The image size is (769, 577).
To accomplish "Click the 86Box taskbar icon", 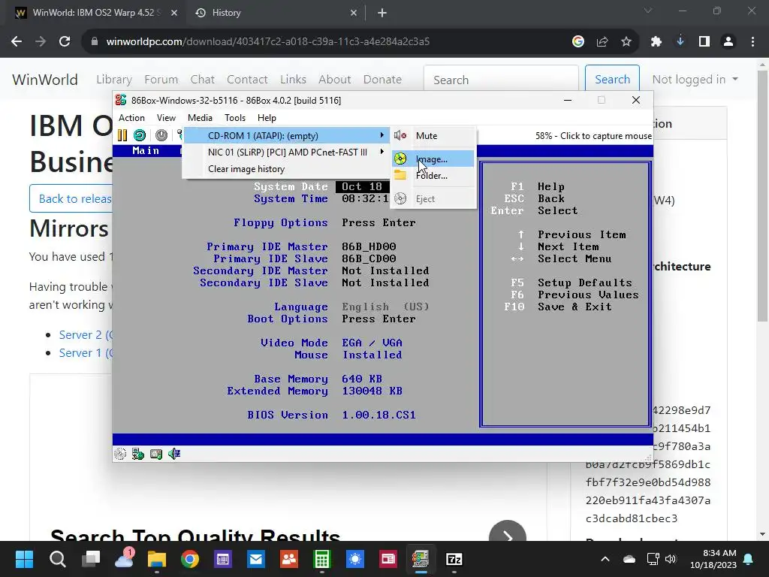I will [421, 559].
